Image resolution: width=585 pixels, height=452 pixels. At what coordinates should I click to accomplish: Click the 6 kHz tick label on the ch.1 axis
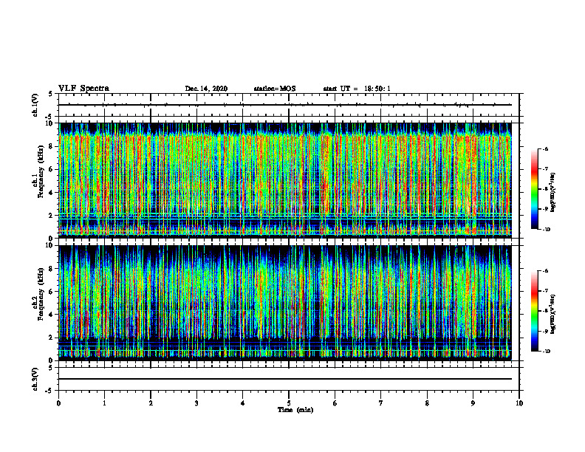tap(52, 170)
